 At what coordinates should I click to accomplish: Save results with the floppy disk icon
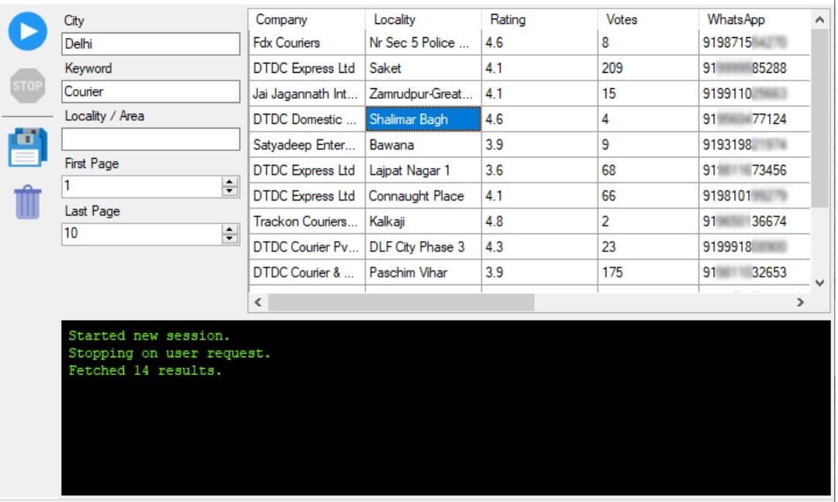coord(27,147)
